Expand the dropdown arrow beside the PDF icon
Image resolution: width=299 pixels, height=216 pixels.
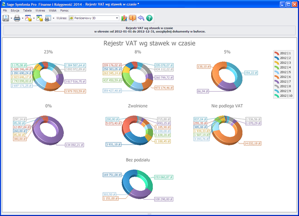pyautogui.click(x=34, y=18)
